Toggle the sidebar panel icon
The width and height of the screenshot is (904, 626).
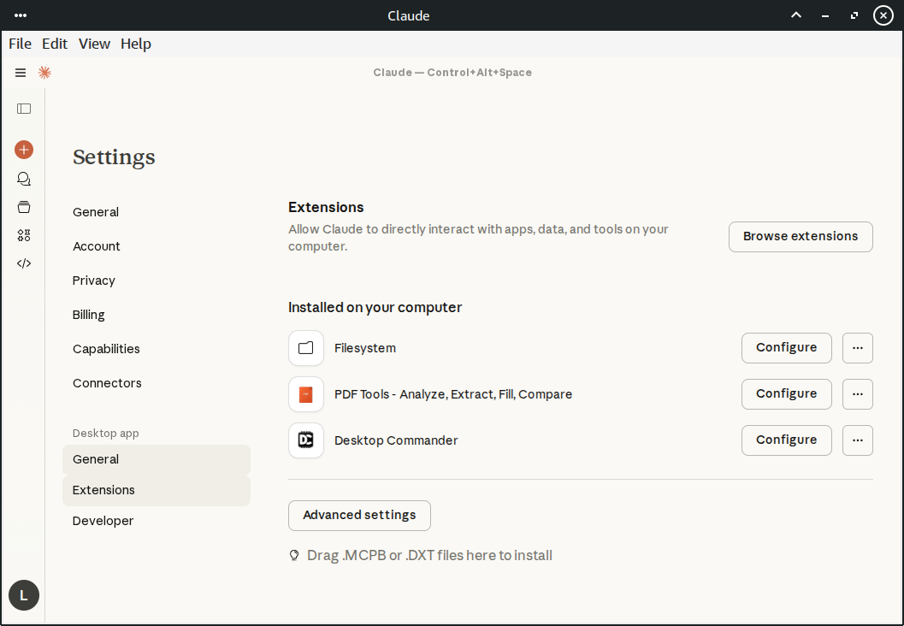pos(24,109)
